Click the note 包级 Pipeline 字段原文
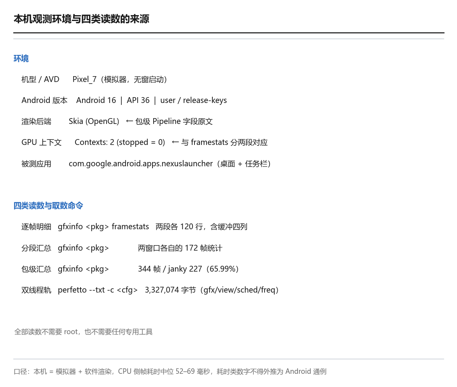The width and height of the screenshot is (457, 387). pyautogui.click(x=174, y=122)
